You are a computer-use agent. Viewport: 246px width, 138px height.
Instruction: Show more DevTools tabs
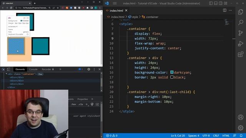click(60, 69)
